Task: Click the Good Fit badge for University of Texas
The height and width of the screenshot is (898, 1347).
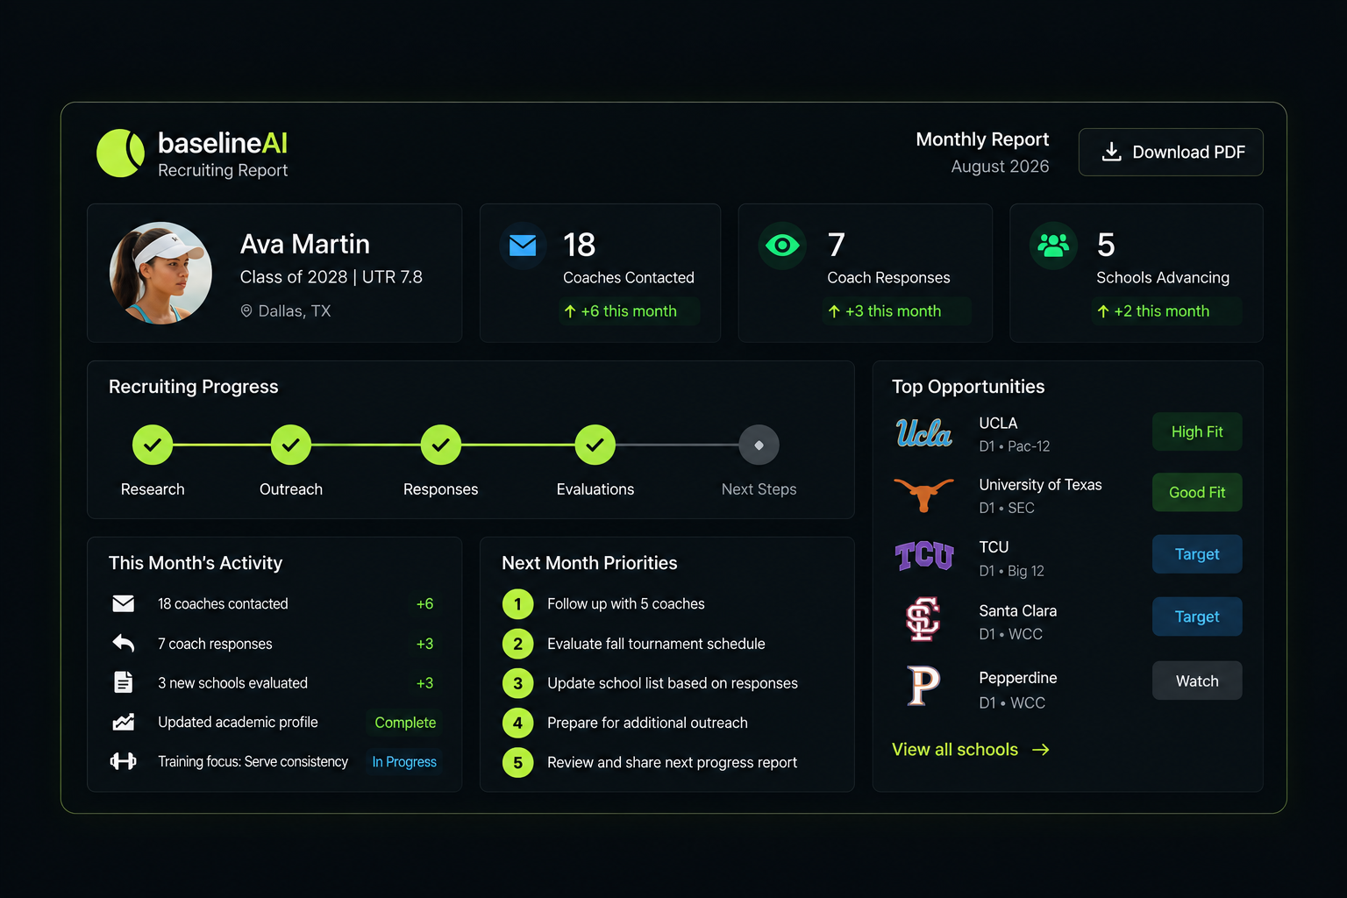Action: [1197, 492]
